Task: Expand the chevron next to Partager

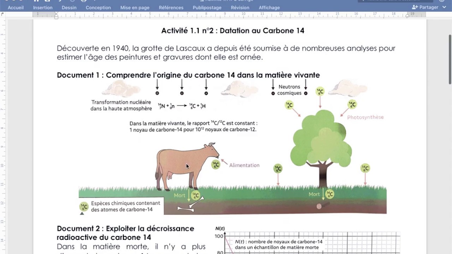Action: pyautogui.click(x=444, y=7)
